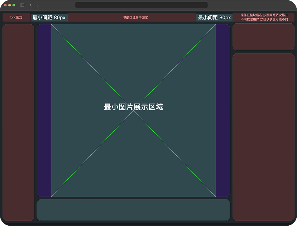Close the window with the red button
Screen dimensions: 297x226
pos(5,5)
